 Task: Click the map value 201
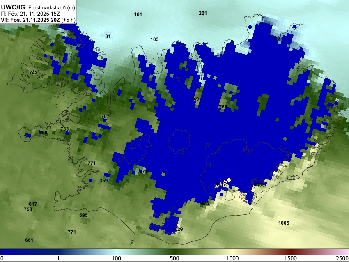click(203, 13)
